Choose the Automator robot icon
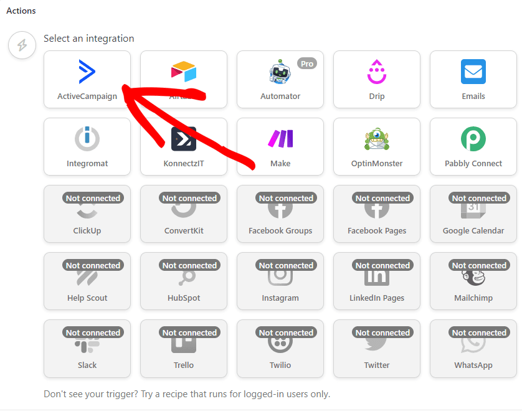 click(280, 72)
